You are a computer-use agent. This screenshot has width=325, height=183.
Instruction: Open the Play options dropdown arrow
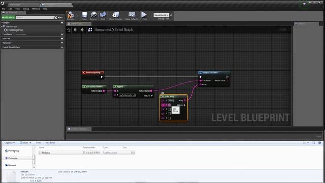click(x=151, y=16)
